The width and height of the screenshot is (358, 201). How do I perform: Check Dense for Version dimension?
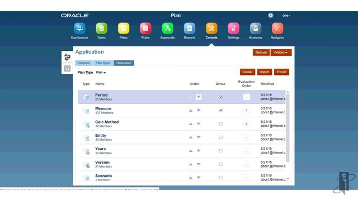(x=220, y=164)
